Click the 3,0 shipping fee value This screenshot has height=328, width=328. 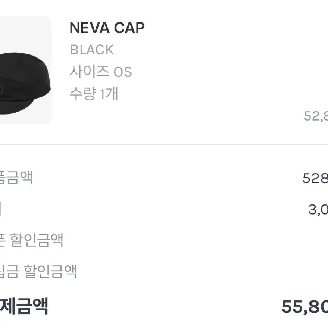click(x=318, y=210)
